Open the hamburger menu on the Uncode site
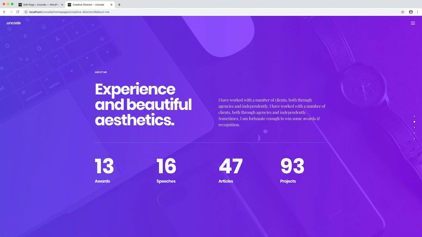Screen dimensions: 422x237 [x=413, y=23]
